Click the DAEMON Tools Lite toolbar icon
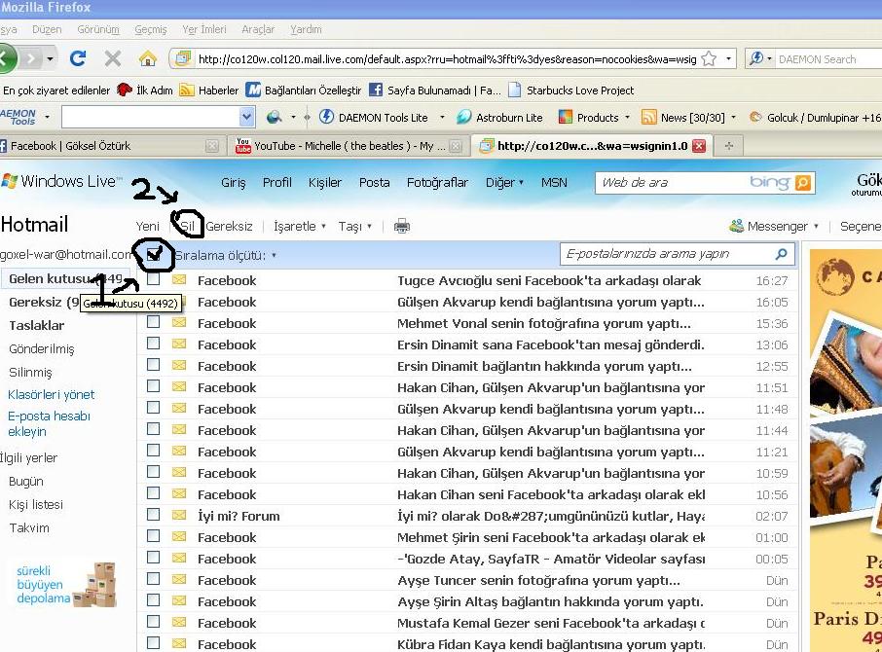Image resolution: width=882 pixels, height=652 pixels. (326, 117)
